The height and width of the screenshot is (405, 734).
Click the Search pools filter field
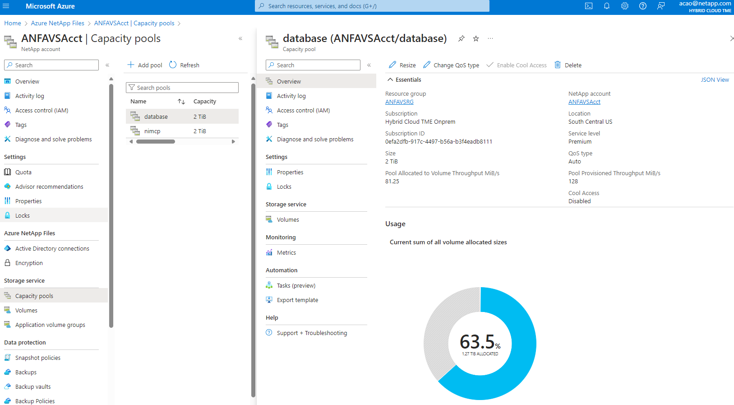click(182, 88)
